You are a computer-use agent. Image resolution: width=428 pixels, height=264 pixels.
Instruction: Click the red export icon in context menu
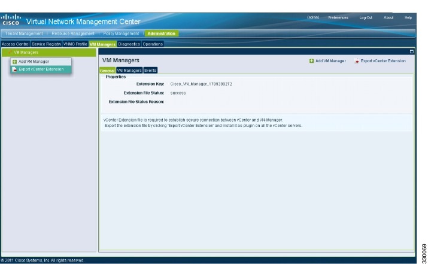pos(14,69)
